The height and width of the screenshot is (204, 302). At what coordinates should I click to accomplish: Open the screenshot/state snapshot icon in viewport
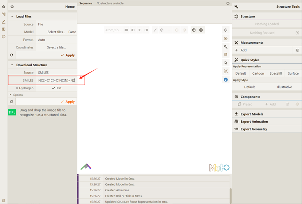point(226,39)
